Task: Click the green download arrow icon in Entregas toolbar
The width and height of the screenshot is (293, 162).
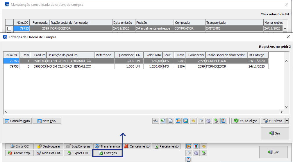Action: click(216, 121)
